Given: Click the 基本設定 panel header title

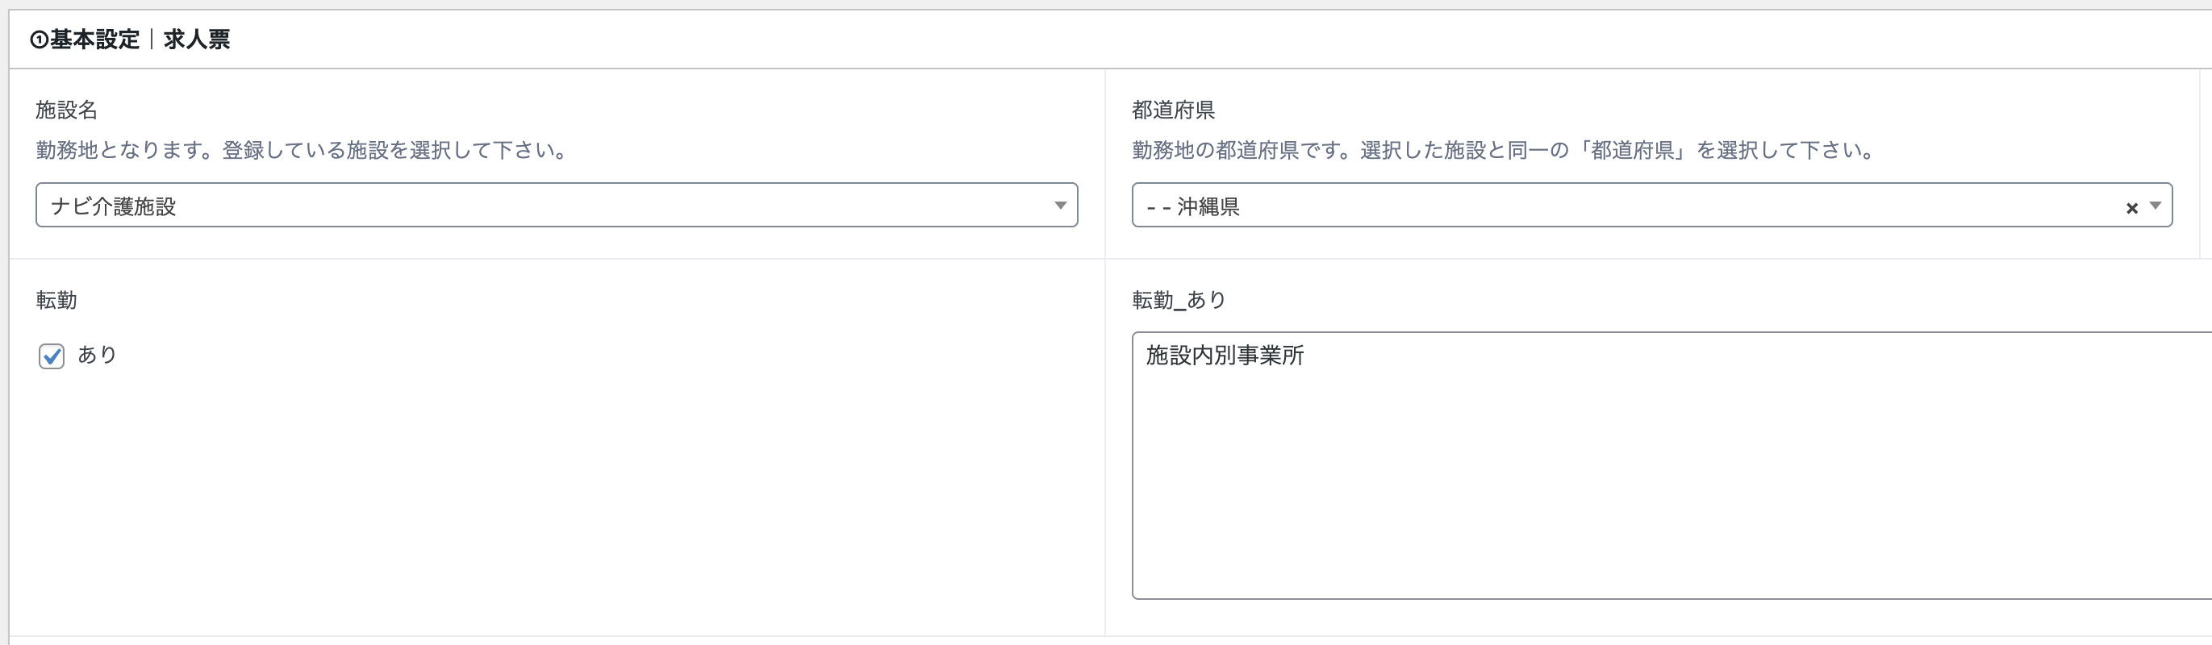Looking at the screenshot, I should (94, 40).
